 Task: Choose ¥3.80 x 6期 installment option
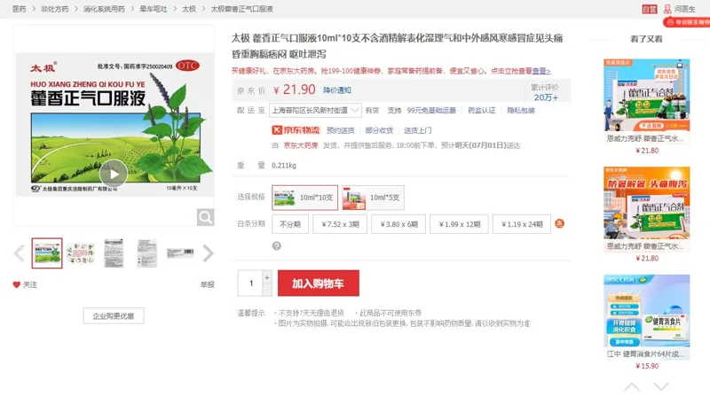pos(398,224)
